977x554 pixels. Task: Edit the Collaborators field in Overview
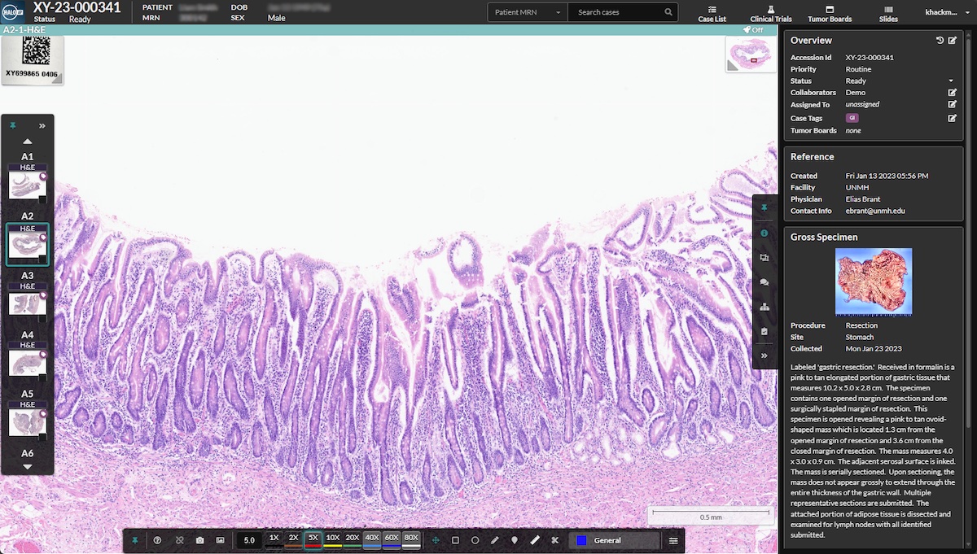951,92
